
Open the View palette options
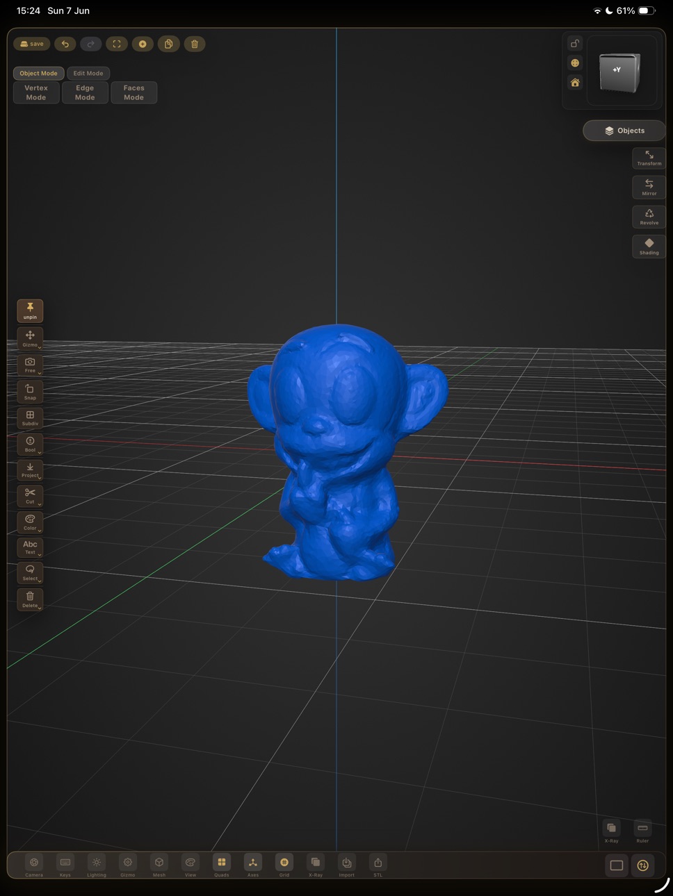[190, 865]
